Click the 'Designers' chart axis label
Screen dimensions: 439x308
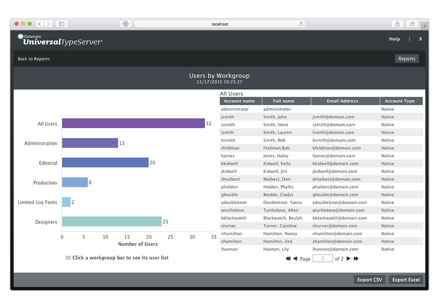(46, 222)
